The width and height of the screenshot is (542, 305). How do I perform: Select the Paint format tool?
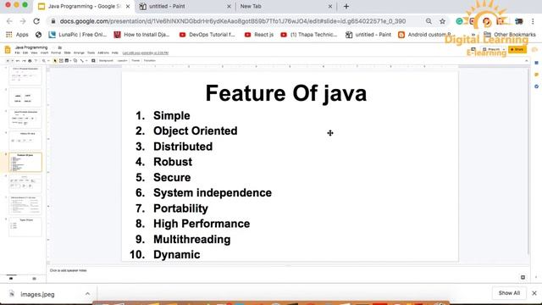(36, 61)
